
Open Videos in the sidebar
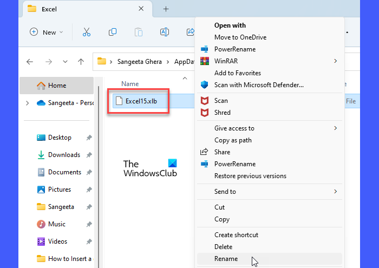point(52,241)
